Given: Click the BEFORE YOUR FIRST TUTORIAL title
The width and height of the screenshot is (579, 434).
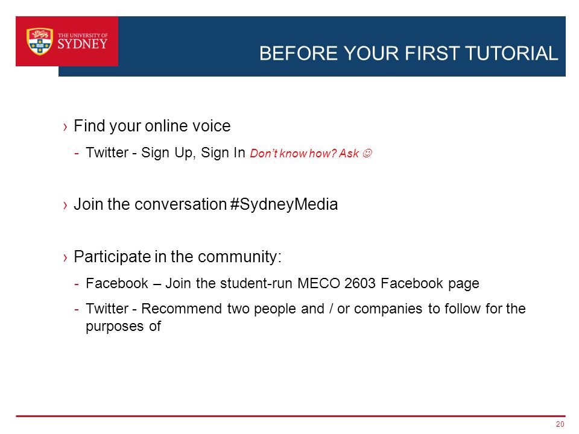Looking at the screenshot, I should (x=408, y=53).
